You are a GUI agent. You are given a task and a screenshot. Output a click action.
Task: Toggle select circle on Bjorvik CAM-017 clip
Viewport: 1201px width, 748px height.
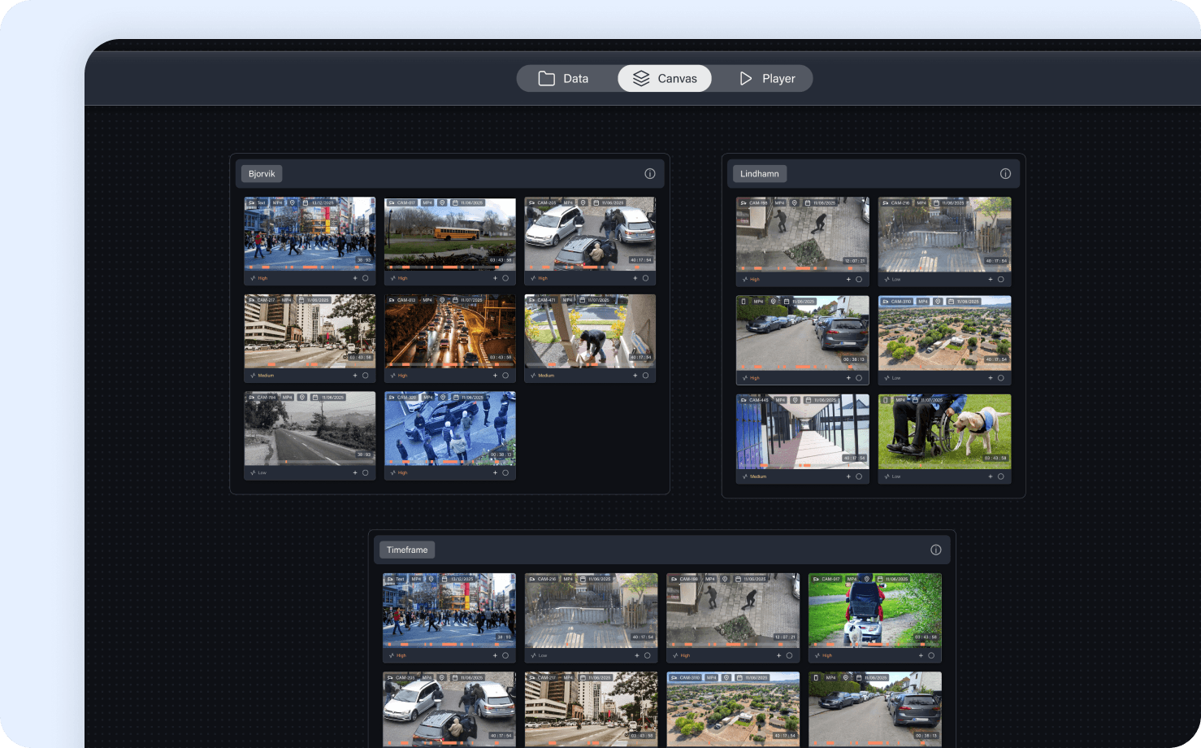click(x=505, y=278)
